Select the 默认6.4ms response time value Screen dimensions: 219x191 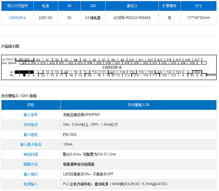[89, 154]
